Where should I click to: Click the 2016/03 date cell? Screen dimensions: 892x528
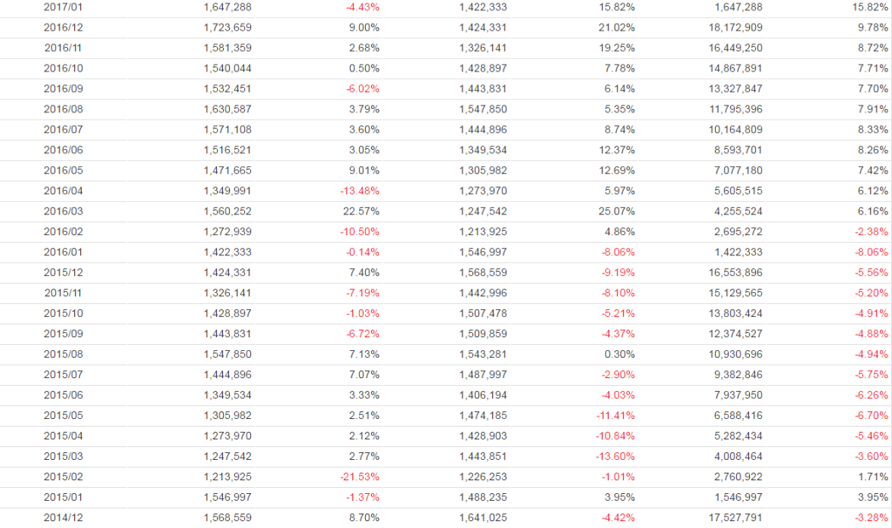click(x=64, y=211)
